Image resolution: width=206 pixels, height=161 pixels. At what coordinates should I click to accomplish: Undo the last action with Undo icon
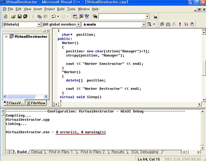(x=54, y=16)
